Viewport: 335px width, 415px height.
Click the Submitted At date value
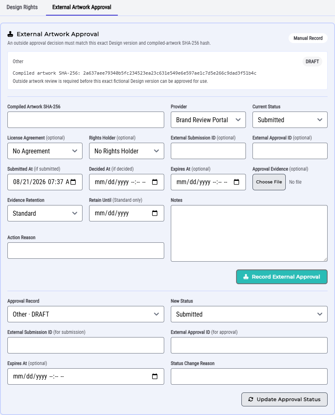pos(41,182)
